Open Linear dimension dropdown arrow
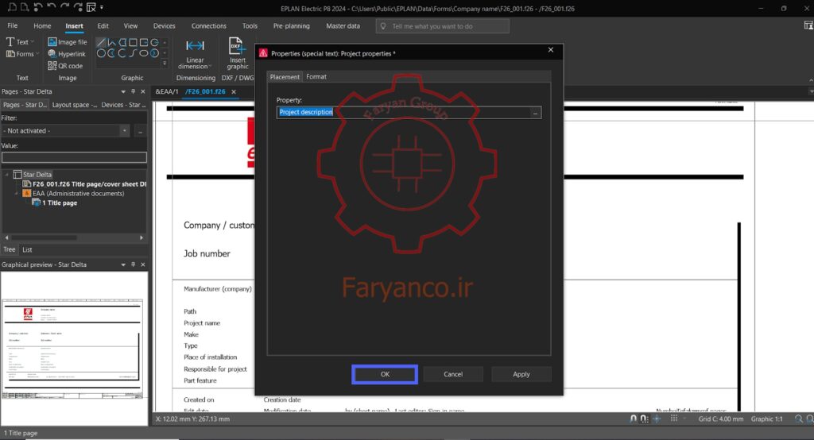The height and width of the screenshot is (440, 814). (210, 67)
